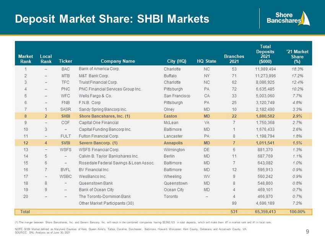This screenshot has width=325, height=244.
Task: Select 'Queenstown Bank' company name
Action: click(x=96, y=183)
